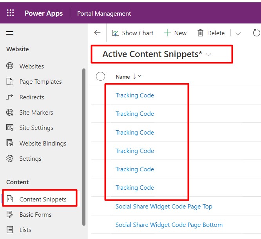Click the plus icon for New

pos(167,33)
